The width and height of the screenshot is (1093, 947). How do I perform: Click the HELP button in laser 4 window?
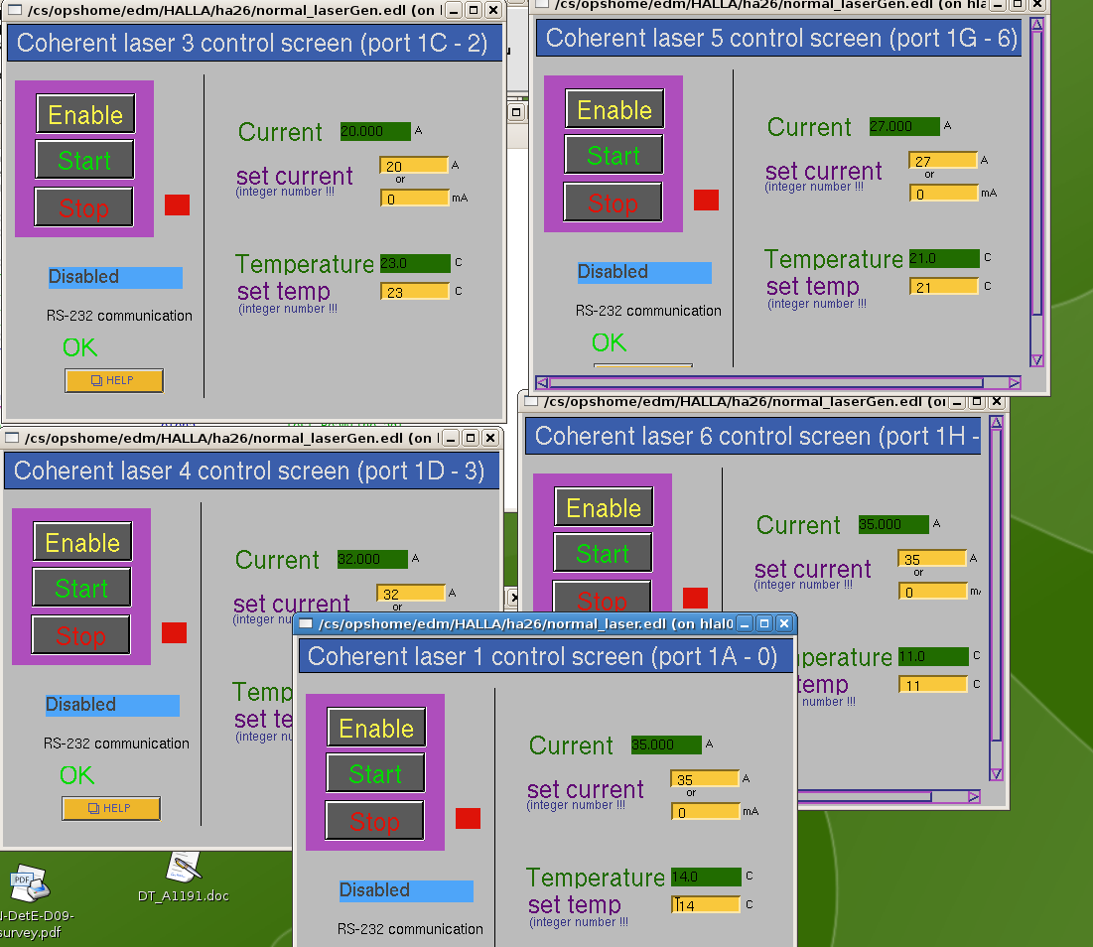click(111, 808)
